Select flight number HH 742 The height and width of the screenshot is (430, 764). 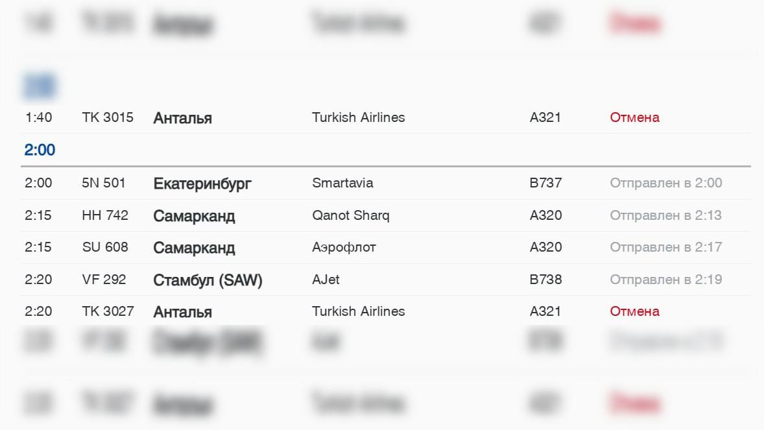(x=105, y=215)
